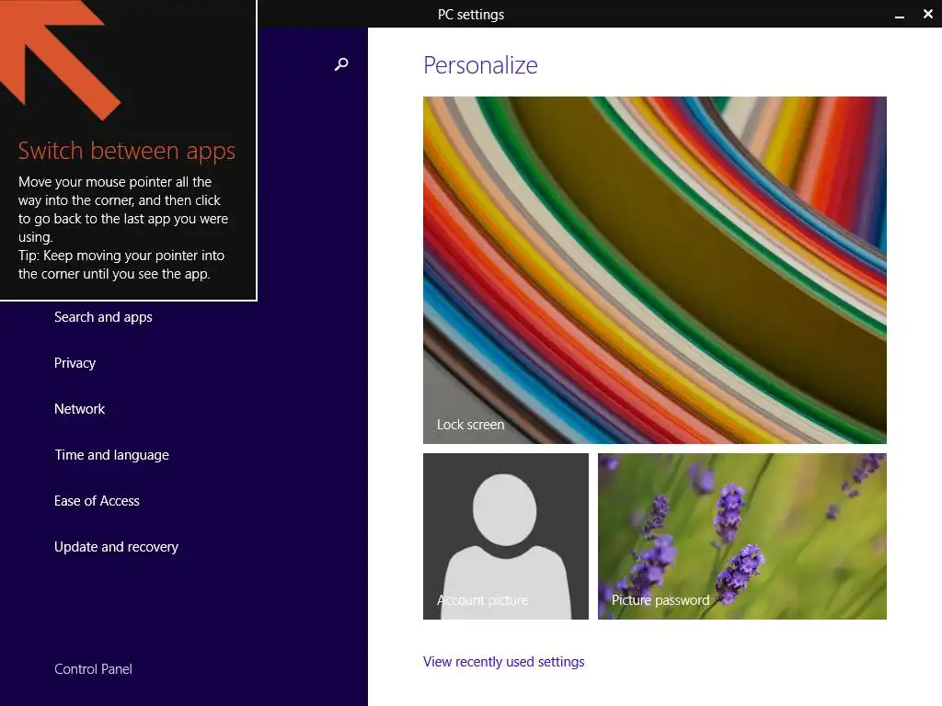This screenshot has height=706, width=942.
Task: Select Ease of Access category
Action: (97, 501)
